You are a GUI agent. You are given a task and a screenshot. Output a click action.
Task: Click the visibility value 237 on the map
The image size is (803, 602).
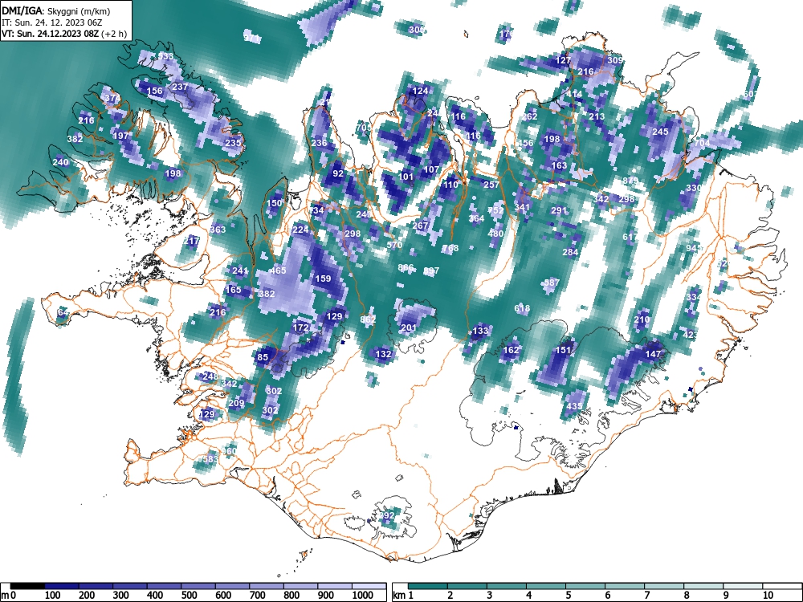[180, 87]
